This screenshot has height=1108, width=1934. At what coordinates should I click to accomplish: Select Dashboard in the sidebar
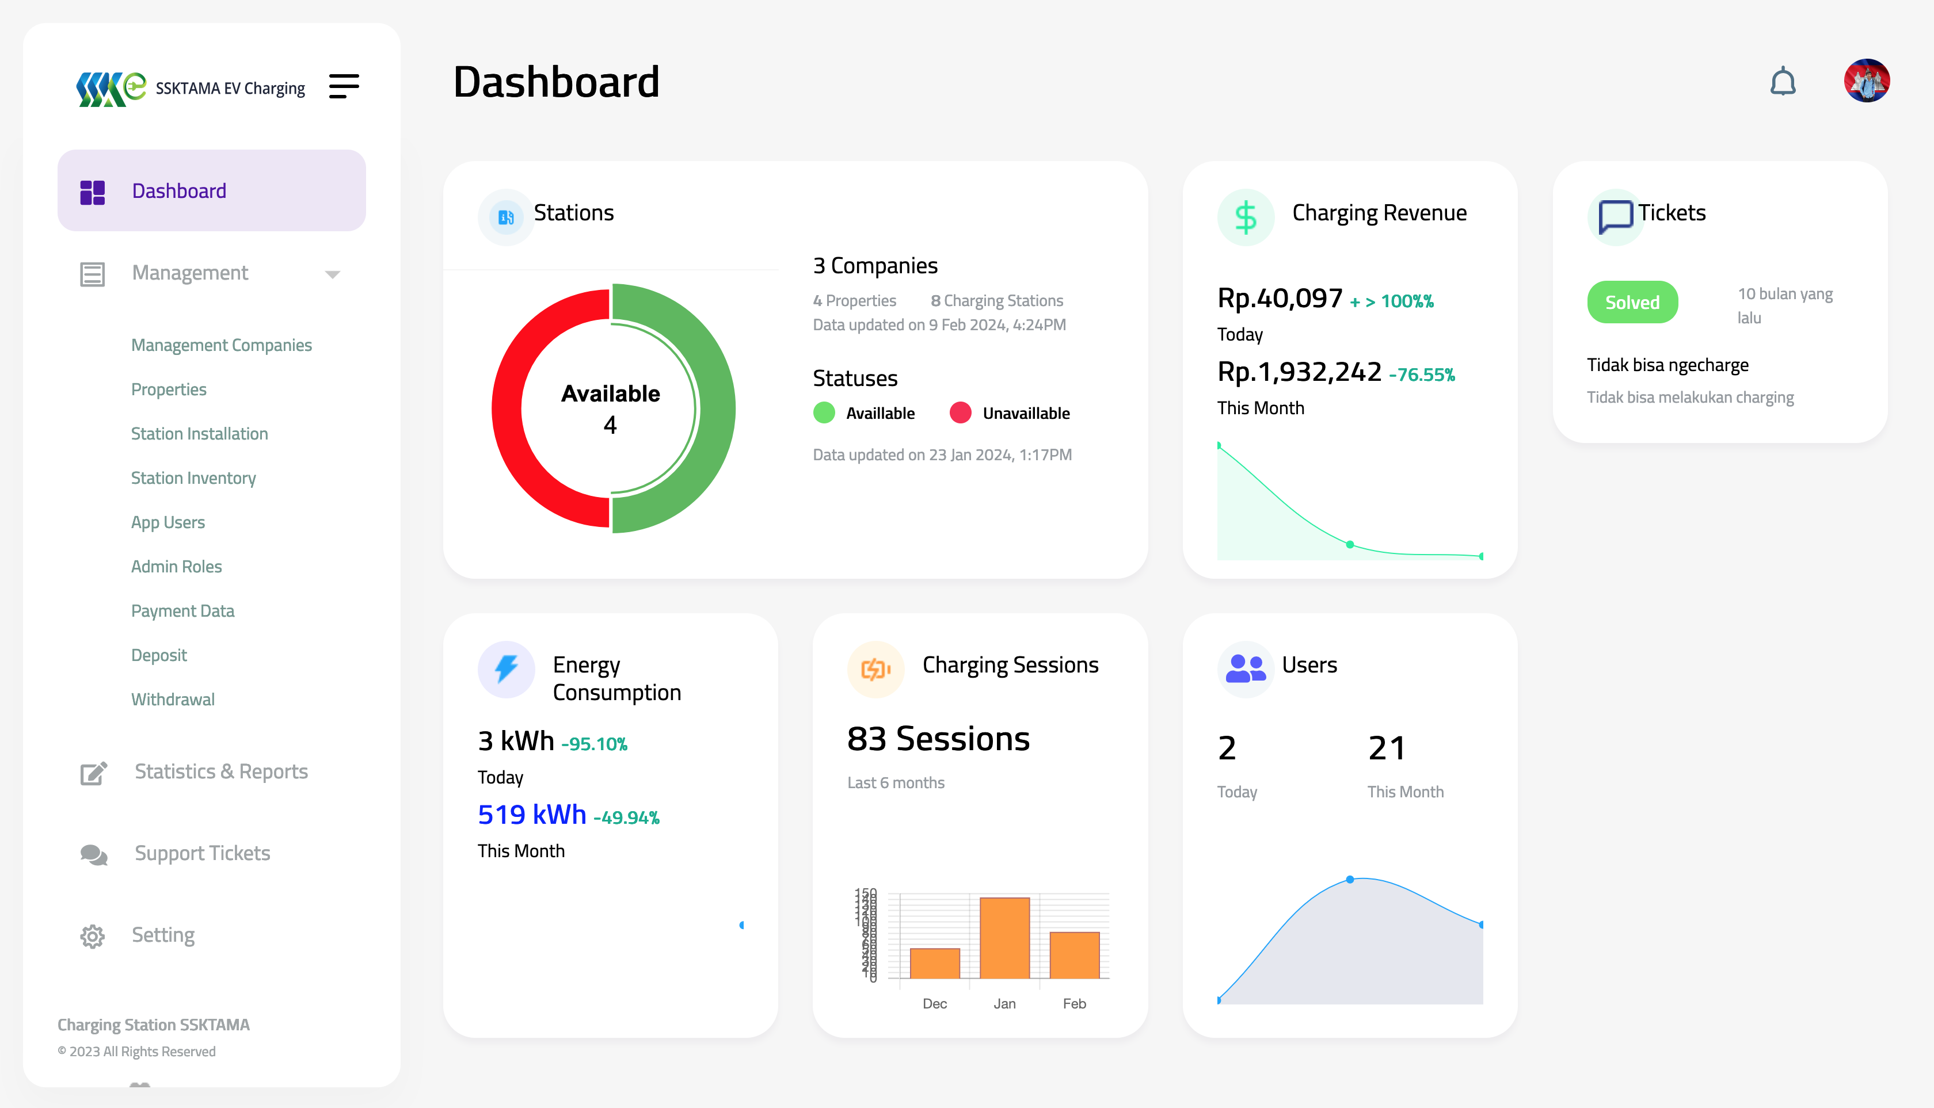click(x=212, y=190)
